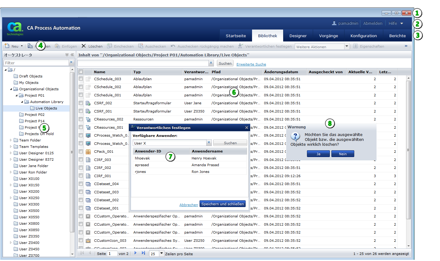Viewport: 440px width, 261px height.
Task: Close the Verantwortlichen festlegen dialog
Action: (x=247, y=128)
